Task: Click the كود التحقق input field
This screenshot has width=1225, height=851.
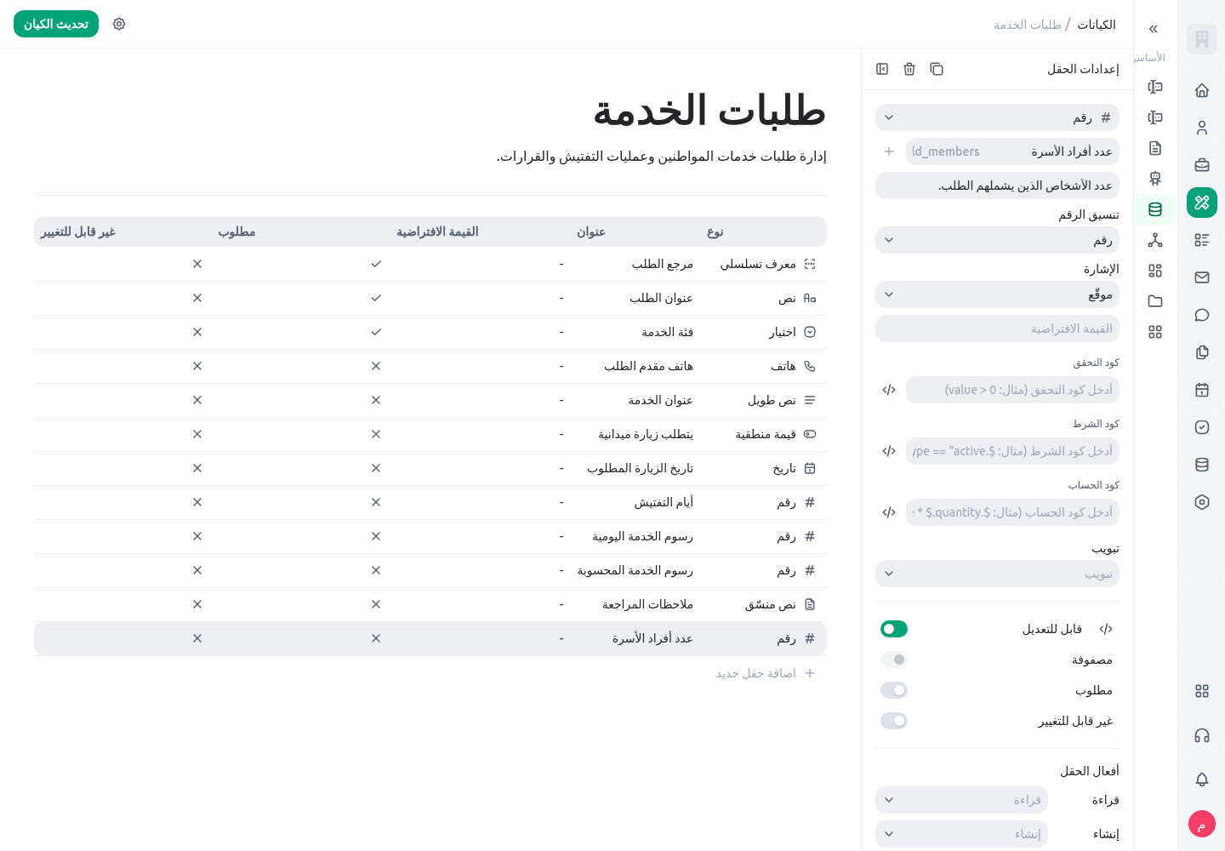Action: click(1012, 390)
